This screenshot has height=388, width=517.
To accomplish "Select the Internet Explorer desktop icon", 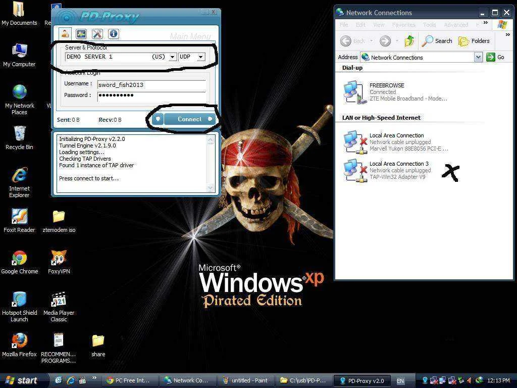I will tap(19, 182).
